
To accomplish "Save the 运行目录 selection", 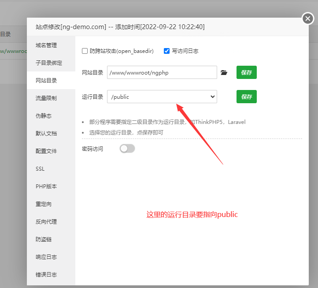I will 246,97.
